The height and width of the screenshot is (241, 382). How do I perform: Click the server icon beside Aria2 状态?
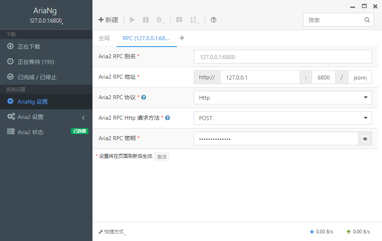[x=11, y=131]
